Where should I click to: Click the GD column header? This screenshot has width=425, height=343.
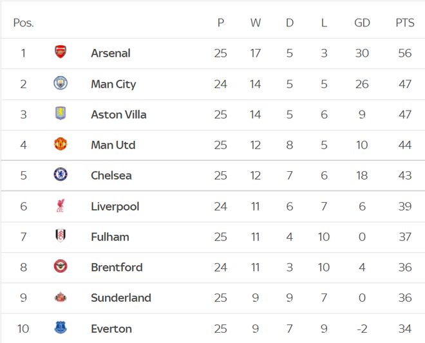pos(362,23)
